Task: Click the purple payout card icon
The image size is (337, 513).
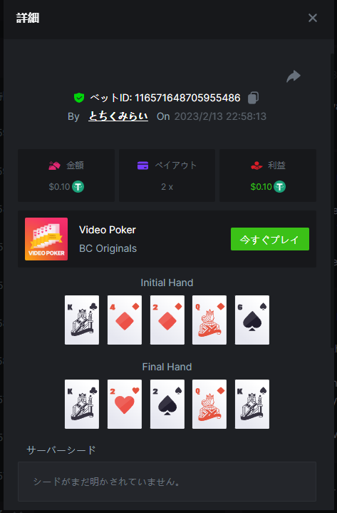Action: click(x=142, y=166)
